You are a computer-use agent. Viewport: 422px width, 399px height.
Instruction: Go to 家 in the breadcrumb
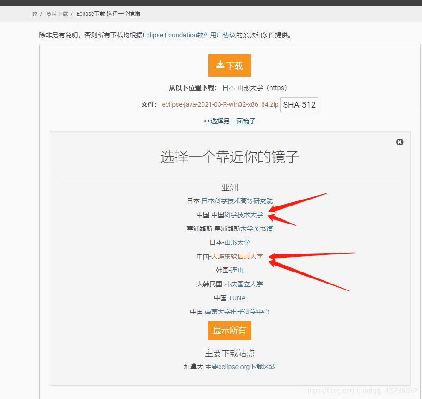[x=35, y=14]
